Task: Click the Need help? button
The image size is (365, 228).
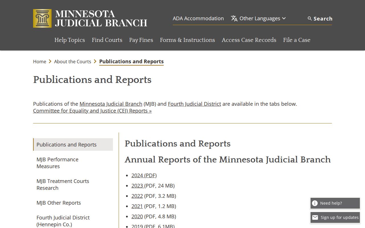Action: click(335, 203)
